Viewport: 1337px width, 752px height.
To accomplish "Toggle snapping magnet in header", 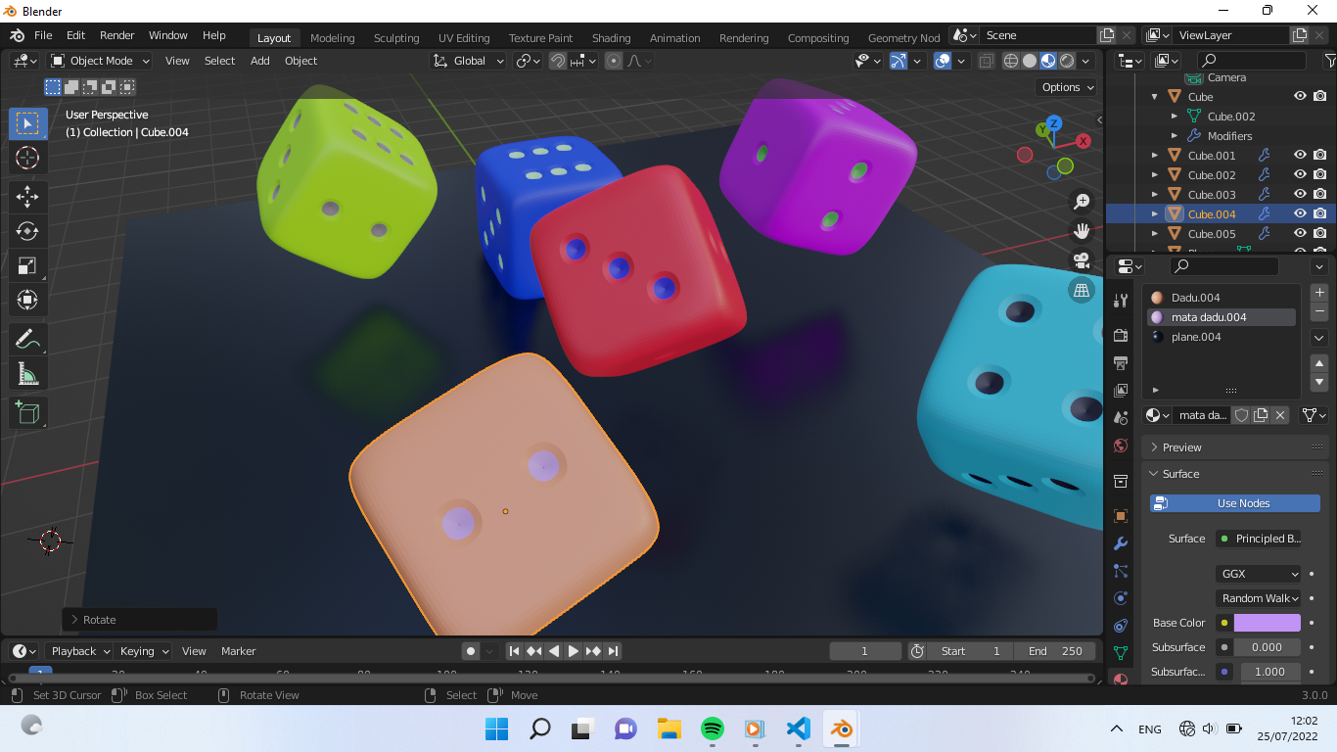I will pyautogui.click(x=558, y=61).
